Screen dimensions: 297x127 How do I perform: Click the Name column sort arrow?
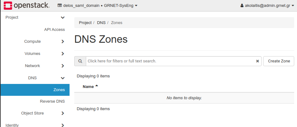[x=96, y=86]
